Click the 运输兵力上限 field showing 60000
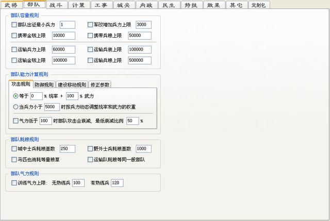Screen dimensions: 330x221 [63, 49]
